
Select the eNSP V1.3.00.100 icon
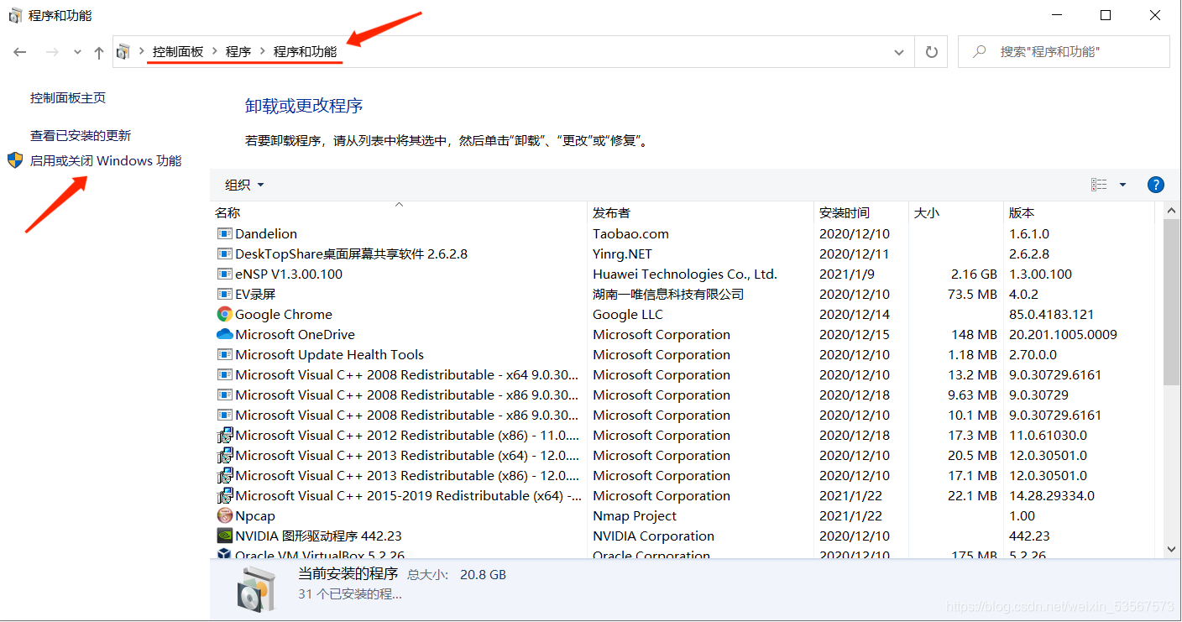pos(224,274)
